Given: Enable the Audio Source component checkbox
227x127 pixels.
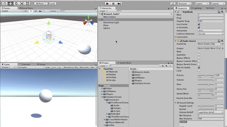Looking at the screenshot, I should coord(181,41).
